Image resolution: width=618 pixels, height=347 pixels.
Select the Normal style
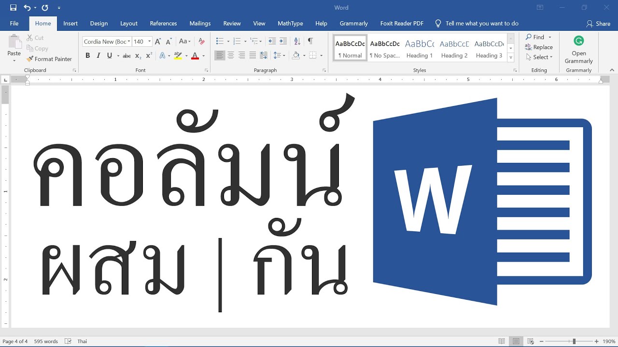350,49
